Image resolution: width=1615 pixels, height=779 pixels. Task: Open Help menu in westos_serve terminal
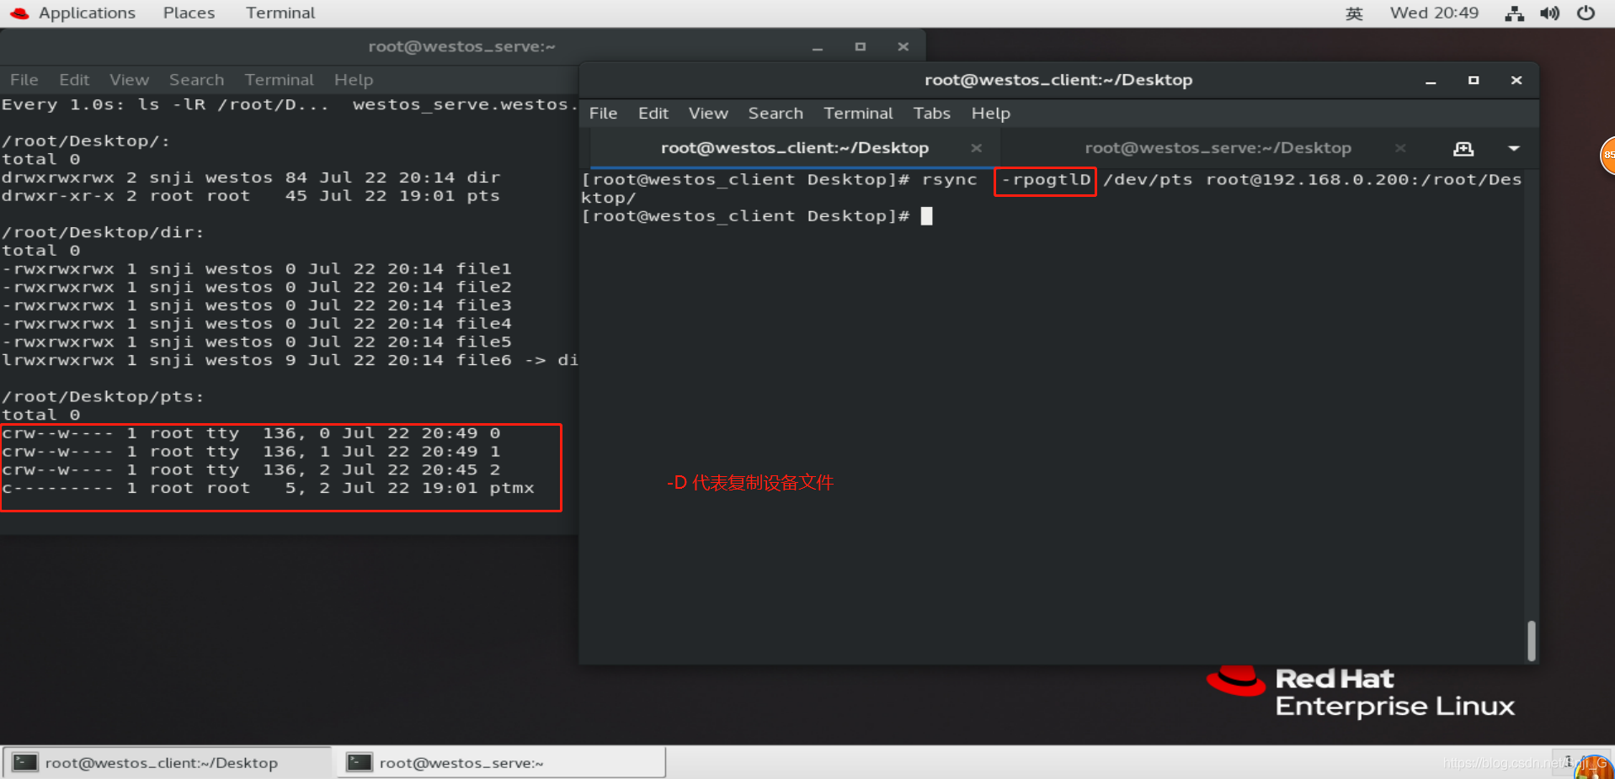coord(353,80)
